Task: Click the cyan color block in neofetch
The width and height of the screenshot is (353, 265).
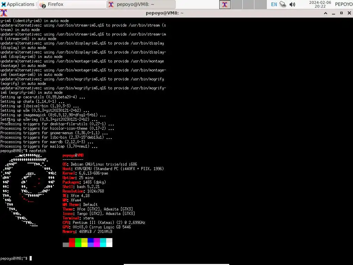Action: [x=103, y=243]
